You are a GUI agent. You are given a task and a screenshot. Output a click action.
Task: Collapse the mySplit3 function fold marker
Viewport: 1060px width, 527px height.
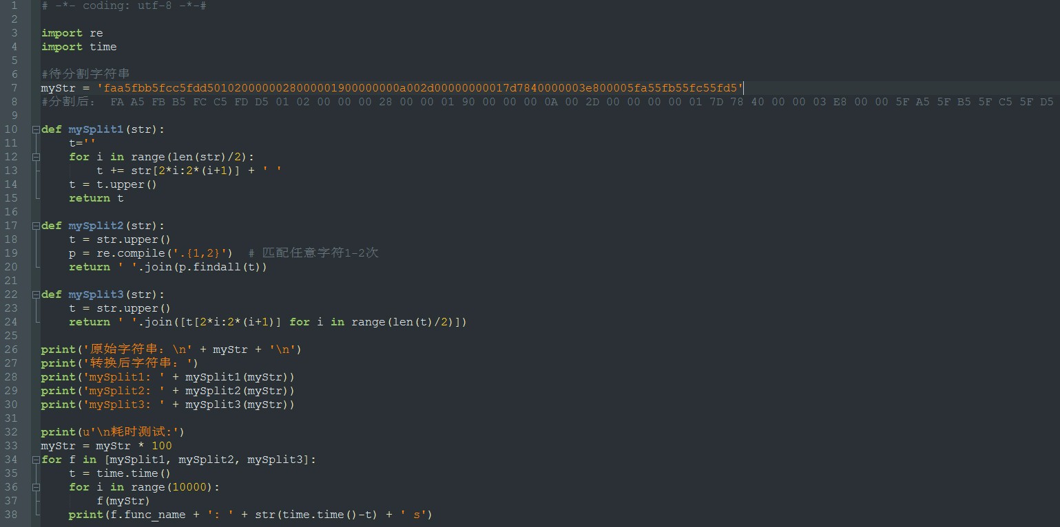pos(36,294)
